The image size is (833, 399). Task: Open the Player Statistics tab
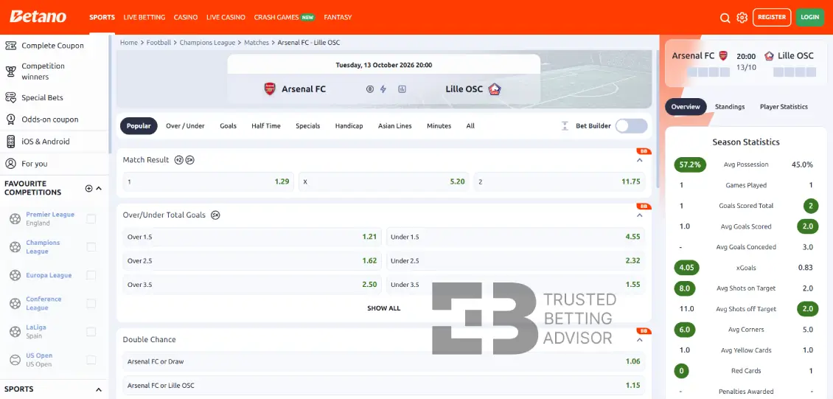[x=784, y=107]
